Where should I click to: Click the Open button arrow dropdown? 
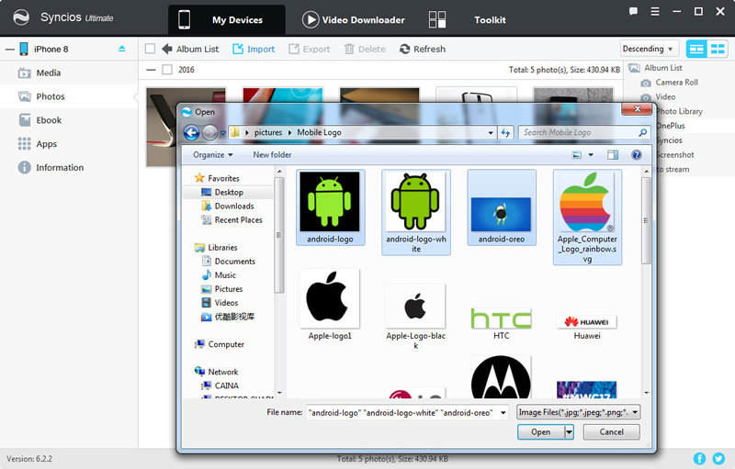[x=569, y=432]
